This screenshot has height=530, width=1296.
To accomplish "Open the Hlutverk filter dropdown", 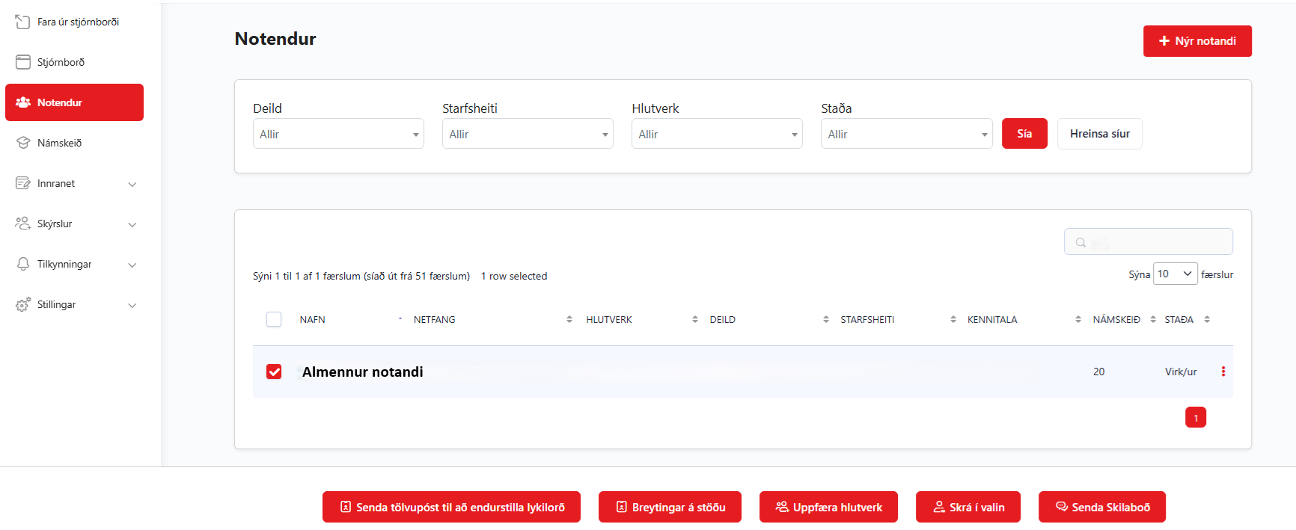I will coord(717,135).
